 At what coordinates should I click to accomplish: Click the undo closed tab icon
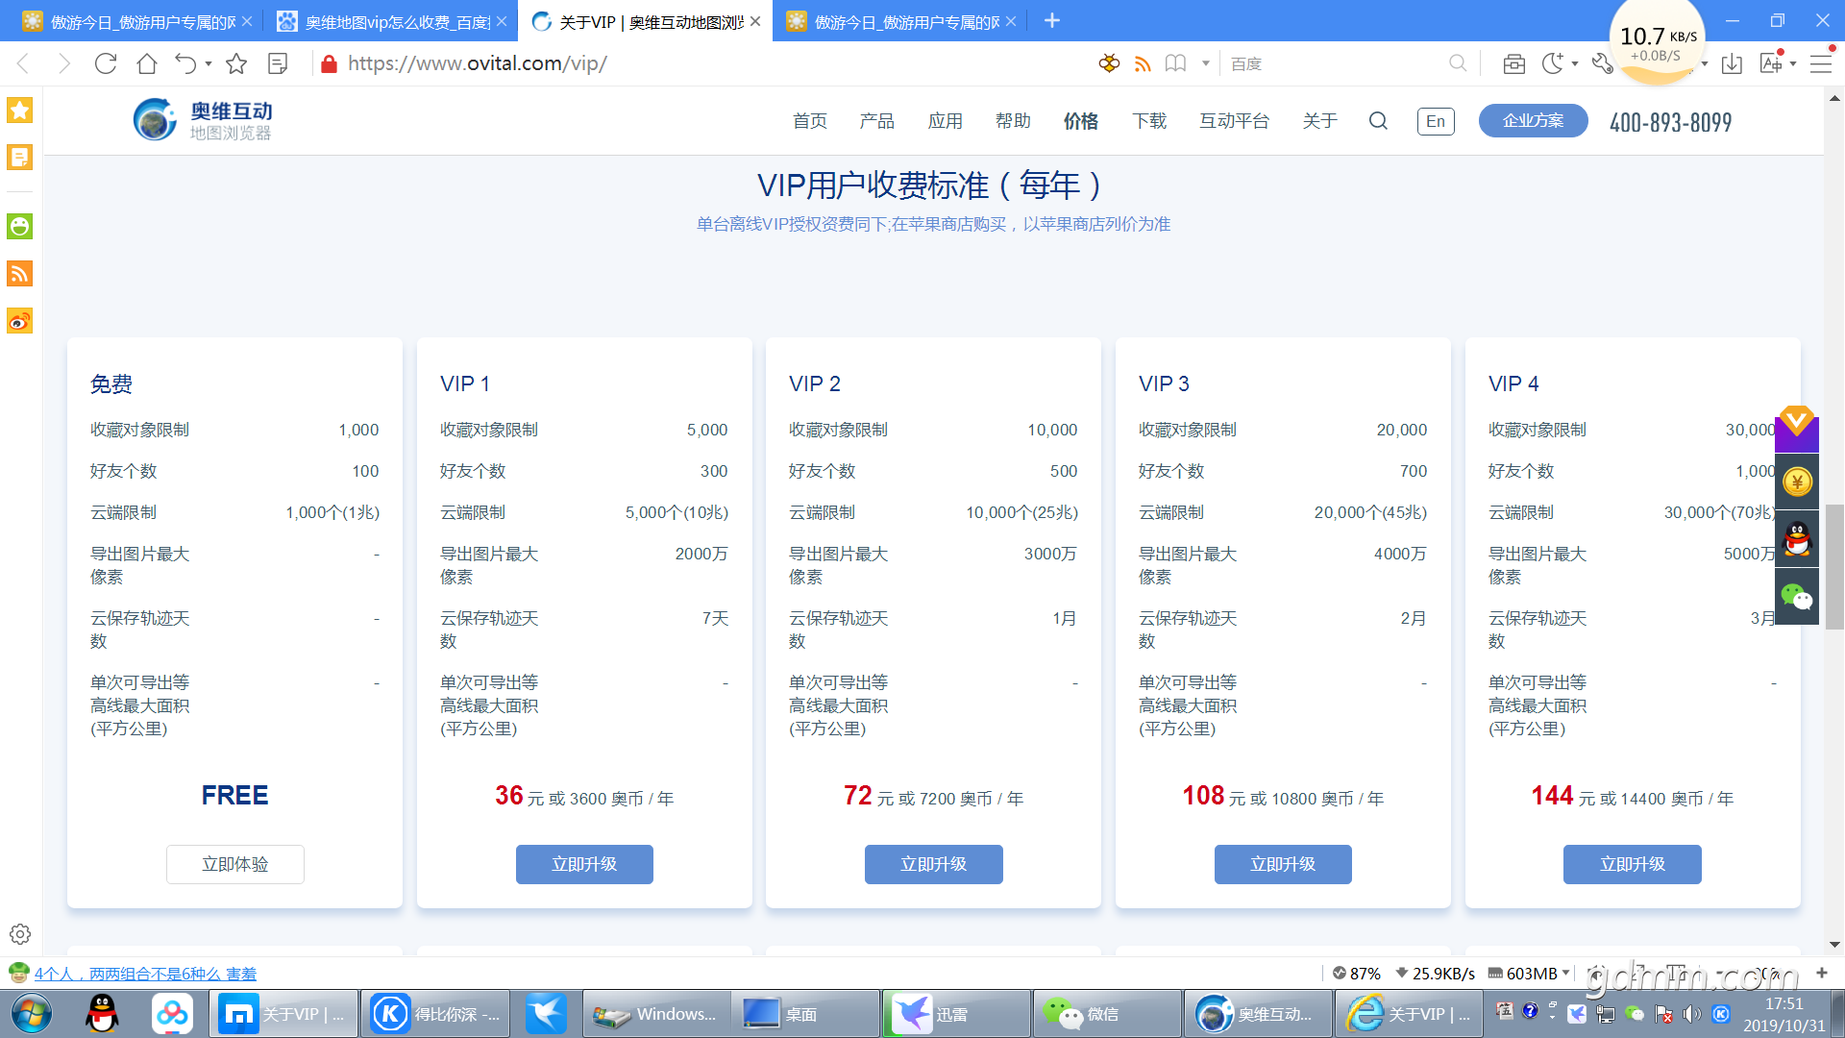(184, 63)
